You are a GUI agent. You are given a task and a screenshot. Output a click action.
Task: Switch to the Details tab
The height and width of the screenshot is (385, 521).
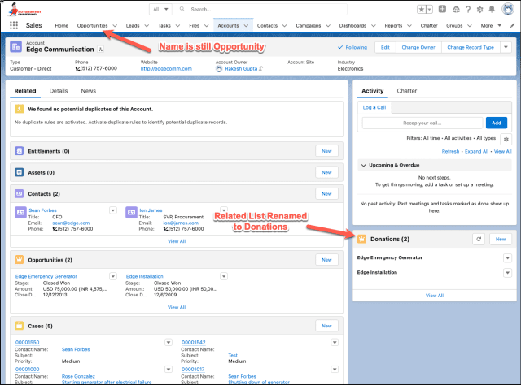[x=59, y=91]
